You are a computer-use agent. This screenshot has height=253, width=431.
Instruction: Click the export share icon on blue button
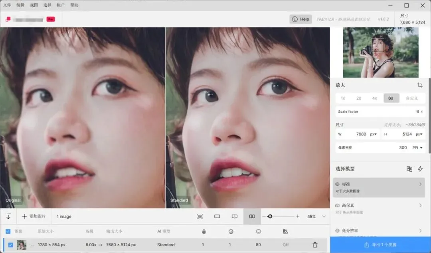[x=366, y=245]
